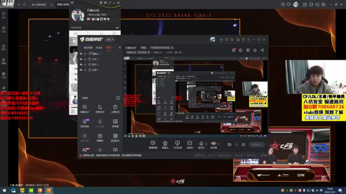
Task: Open the 主播任务 tool in toolbox
Action: coord(115,109)
